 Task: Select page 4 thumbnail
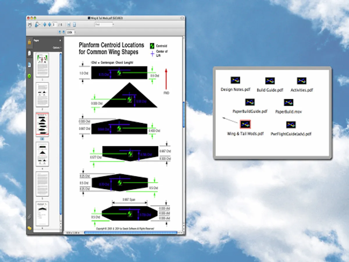click(42, 154)
